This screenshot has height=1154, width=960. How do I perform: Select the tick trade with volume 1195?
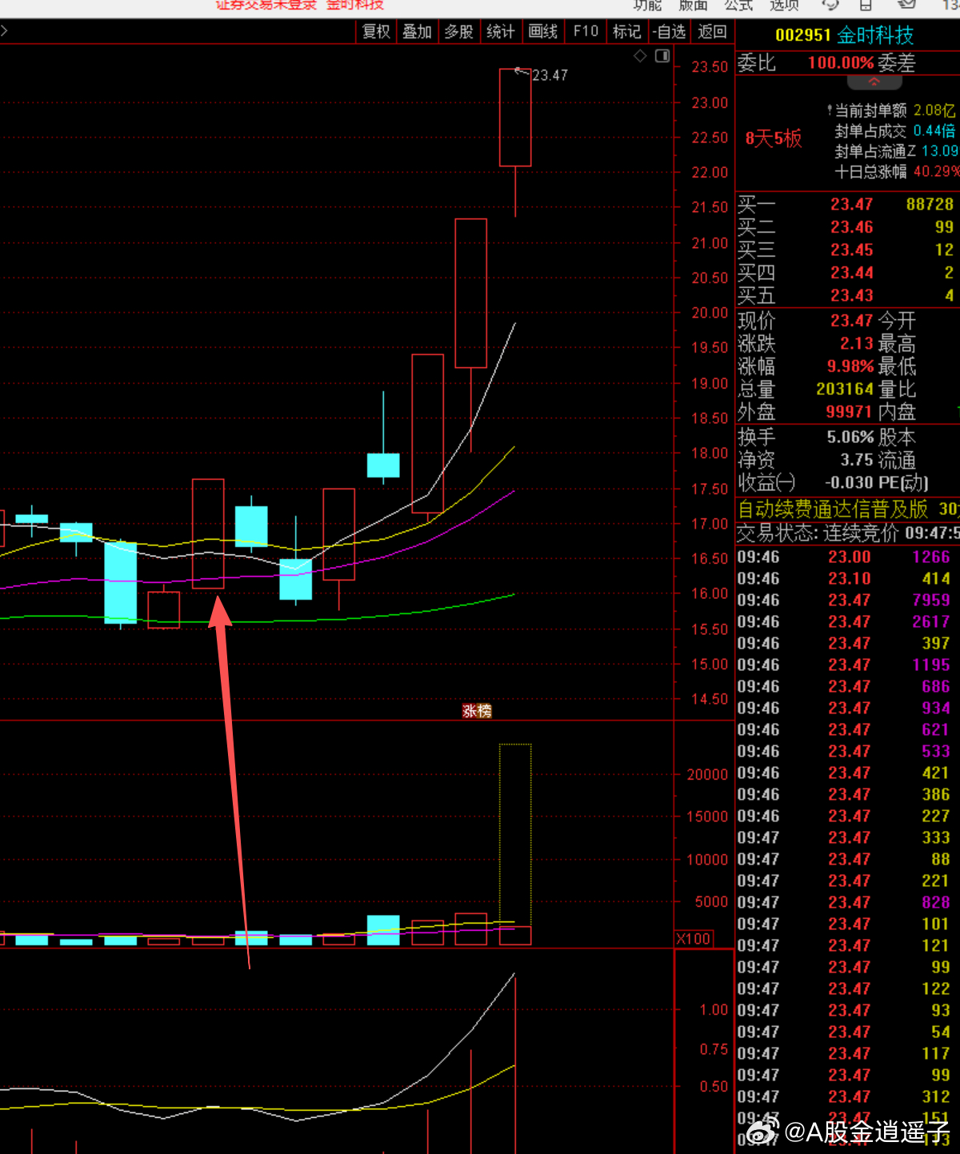(x=844, y=665)
